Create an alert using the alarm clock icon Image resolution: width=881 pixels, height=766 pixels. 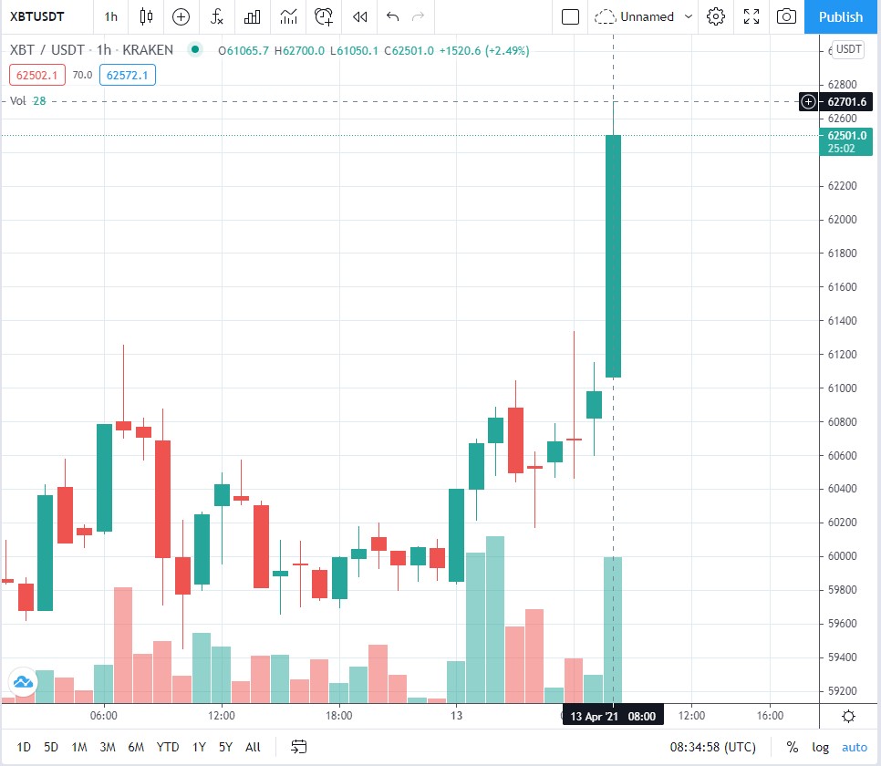pos(324,16)
